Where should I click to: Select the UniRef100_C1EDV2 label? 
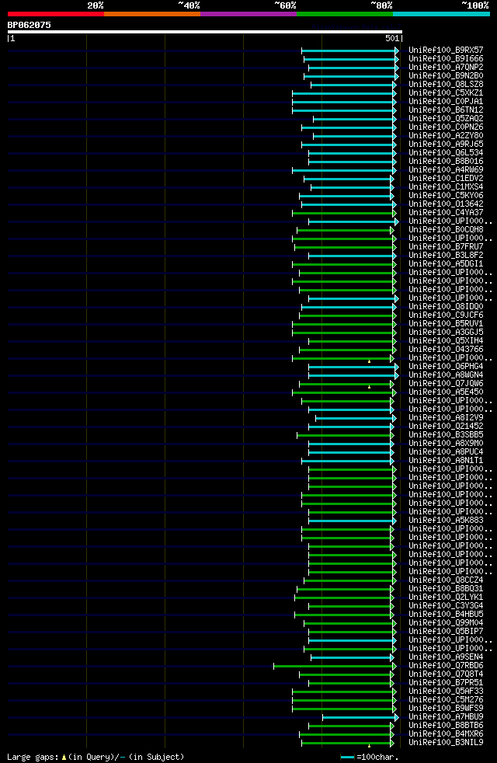(x=446, y=178)
